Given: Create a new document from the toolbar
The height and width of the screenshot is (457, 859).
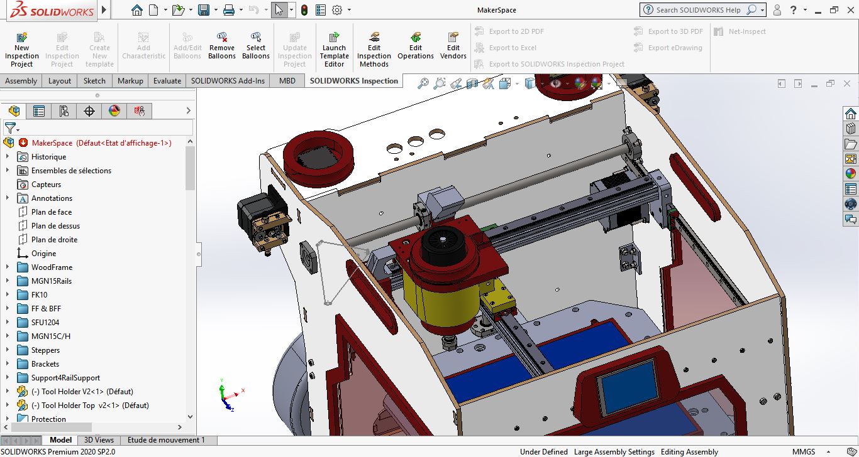Looking at the screenshot, I should pyautogui.click(x=153, y=10).
